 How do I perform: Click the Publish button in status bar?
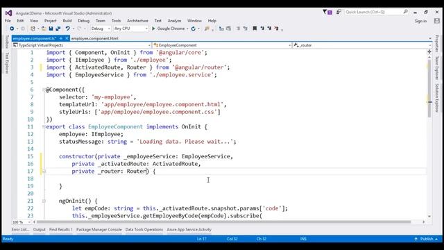point(427,239)
